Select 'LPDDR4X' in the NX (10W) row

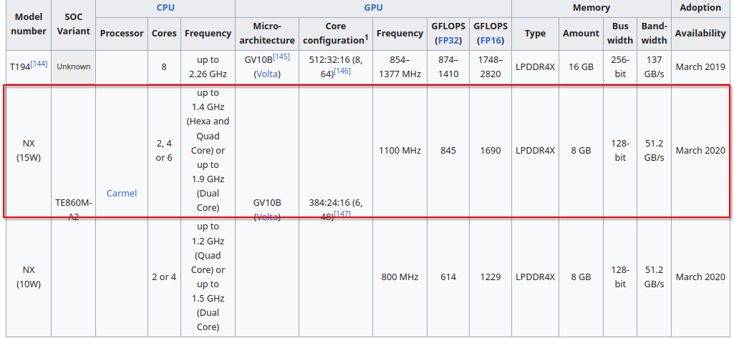pyautogui.click(x=535, y=277)
